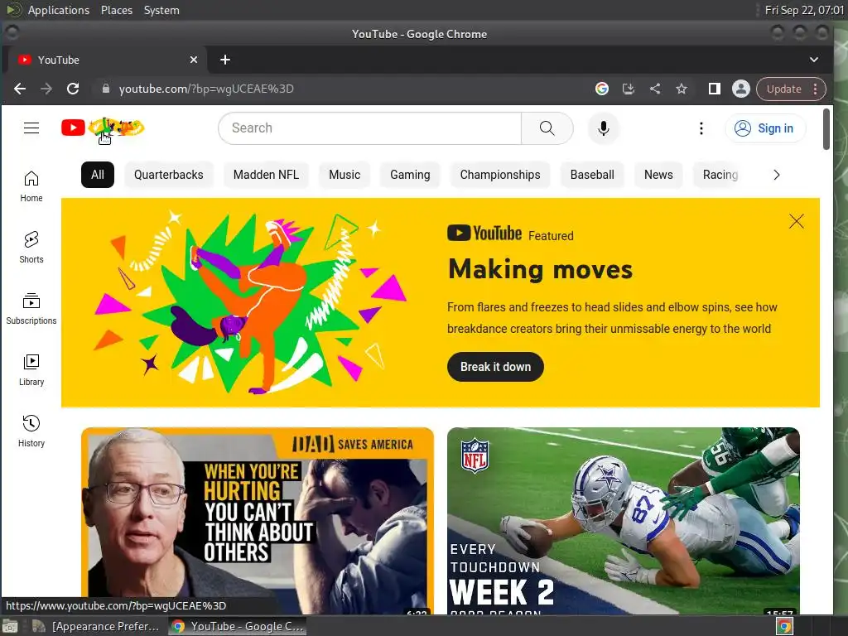View watch History in the sidebar
This screenshot has width=848, height=636.
pyautogui.click(x=31, y=431)
